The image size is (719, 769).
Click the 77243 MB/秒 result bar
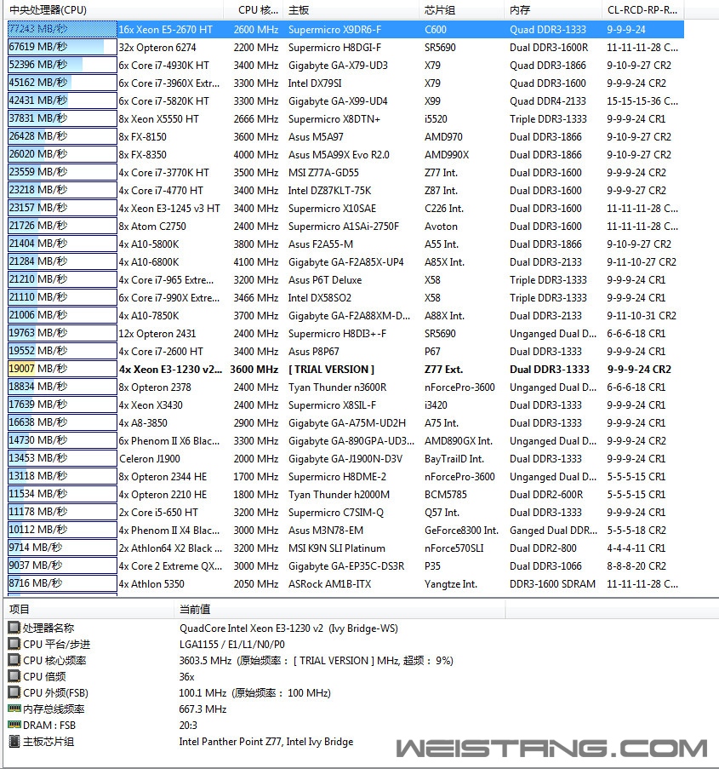click(61, 29)
